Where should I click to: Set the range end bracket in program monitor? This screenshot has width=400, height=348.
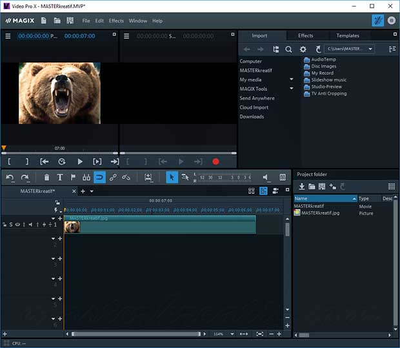point(27,161)
